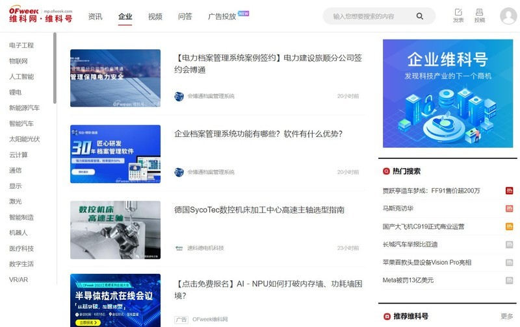Click badge beside Meta被罚13亿美元
This screenshot has width=520, height=327.
click(x=509, y=280)
